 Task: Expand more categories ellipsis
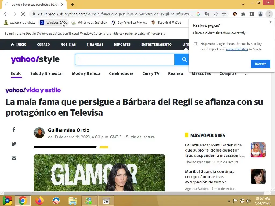(247, 74)
